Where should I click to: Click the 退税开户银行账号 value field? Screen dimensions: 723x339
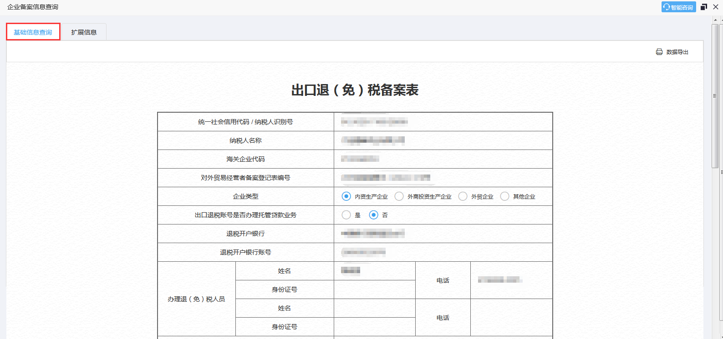443,252
